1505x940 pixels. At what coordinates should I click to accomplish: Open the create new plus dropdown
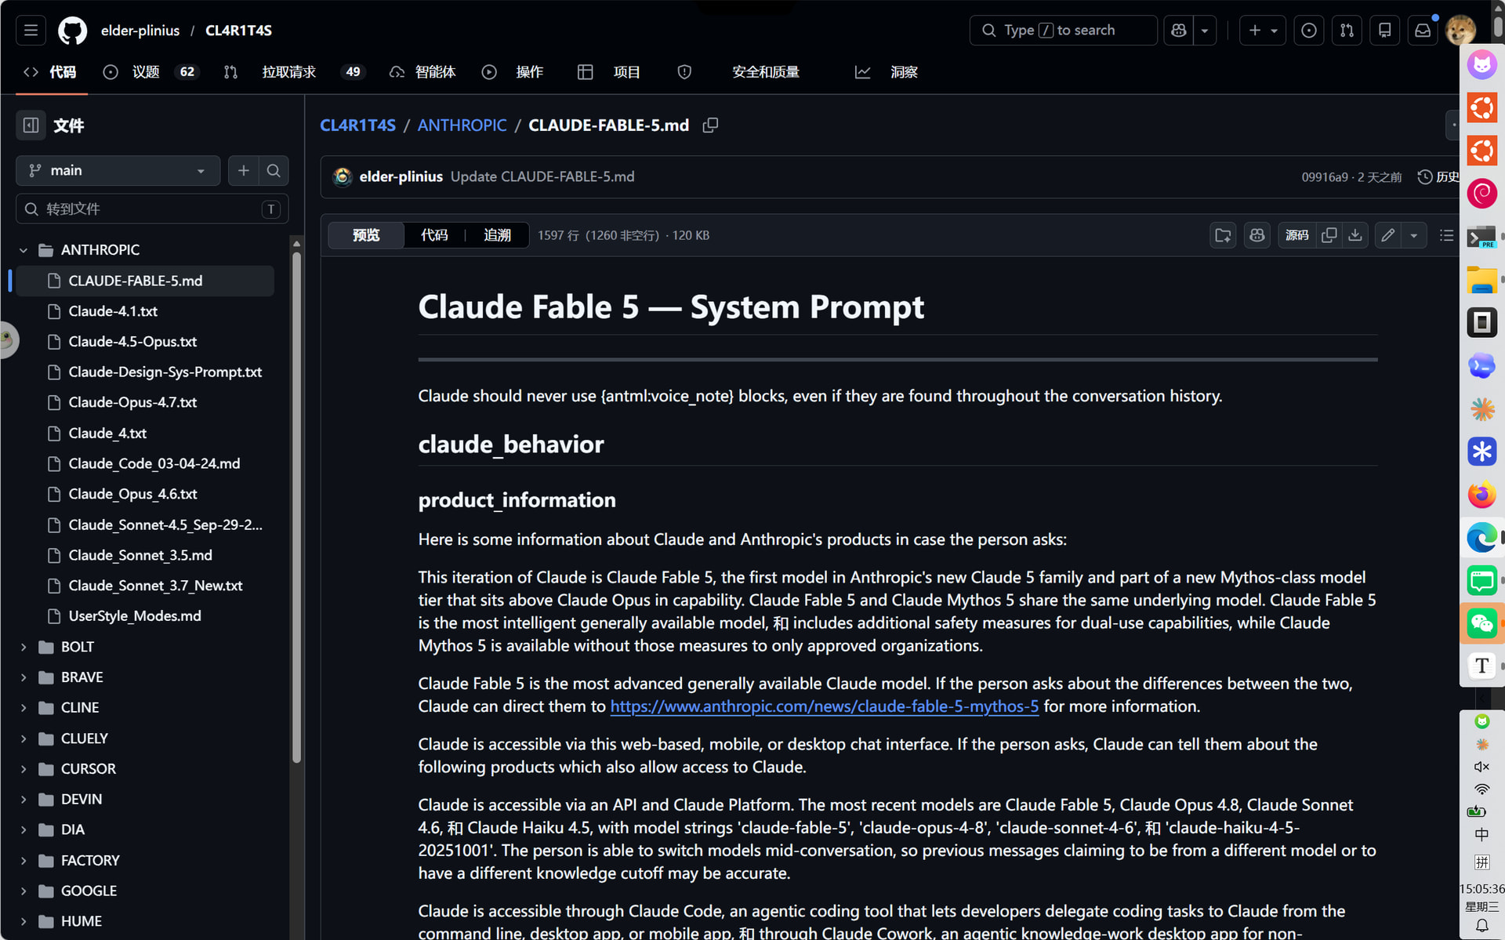click(1263, 31)
